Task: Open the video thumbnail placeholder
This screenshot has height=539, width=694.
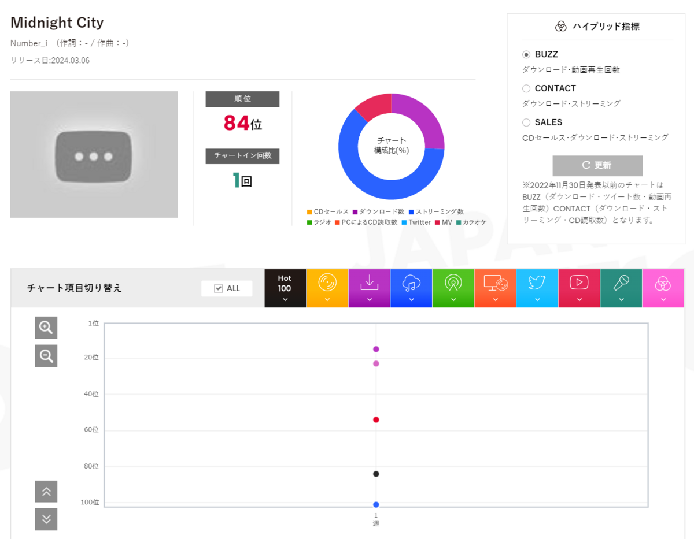Action: point(94,154)
